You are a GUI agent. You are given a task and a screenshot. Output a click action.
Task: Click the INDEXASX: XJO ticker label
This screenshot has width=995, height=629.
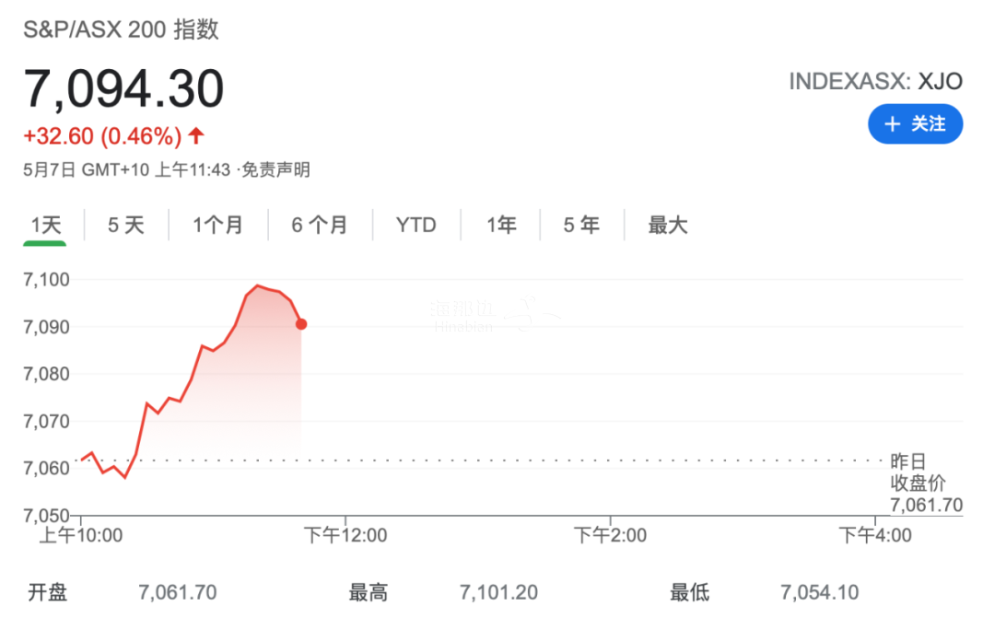coord(876,82)
